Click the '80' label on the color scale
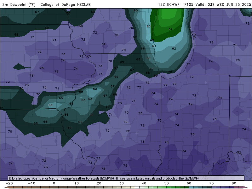This screenshot has width=252, height=189. coord(234,183)
